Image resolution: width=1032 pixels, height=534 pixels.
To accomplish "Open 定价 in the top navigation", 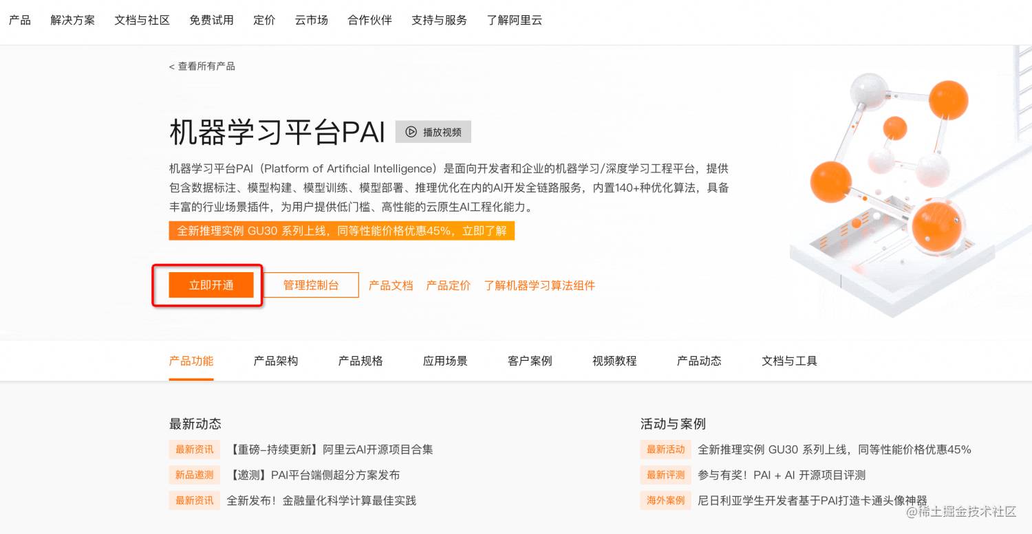I will click(x=264, y=20).
